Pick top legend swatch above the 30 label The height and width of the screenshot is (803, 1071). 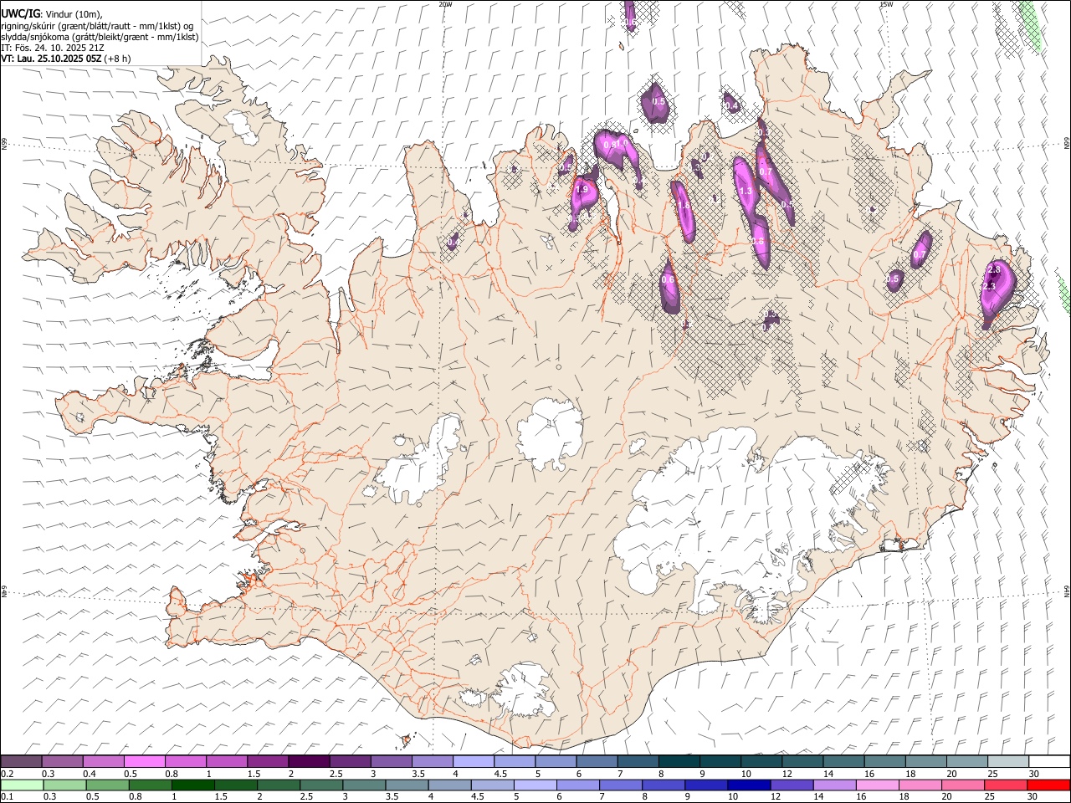click(1048, 762)
